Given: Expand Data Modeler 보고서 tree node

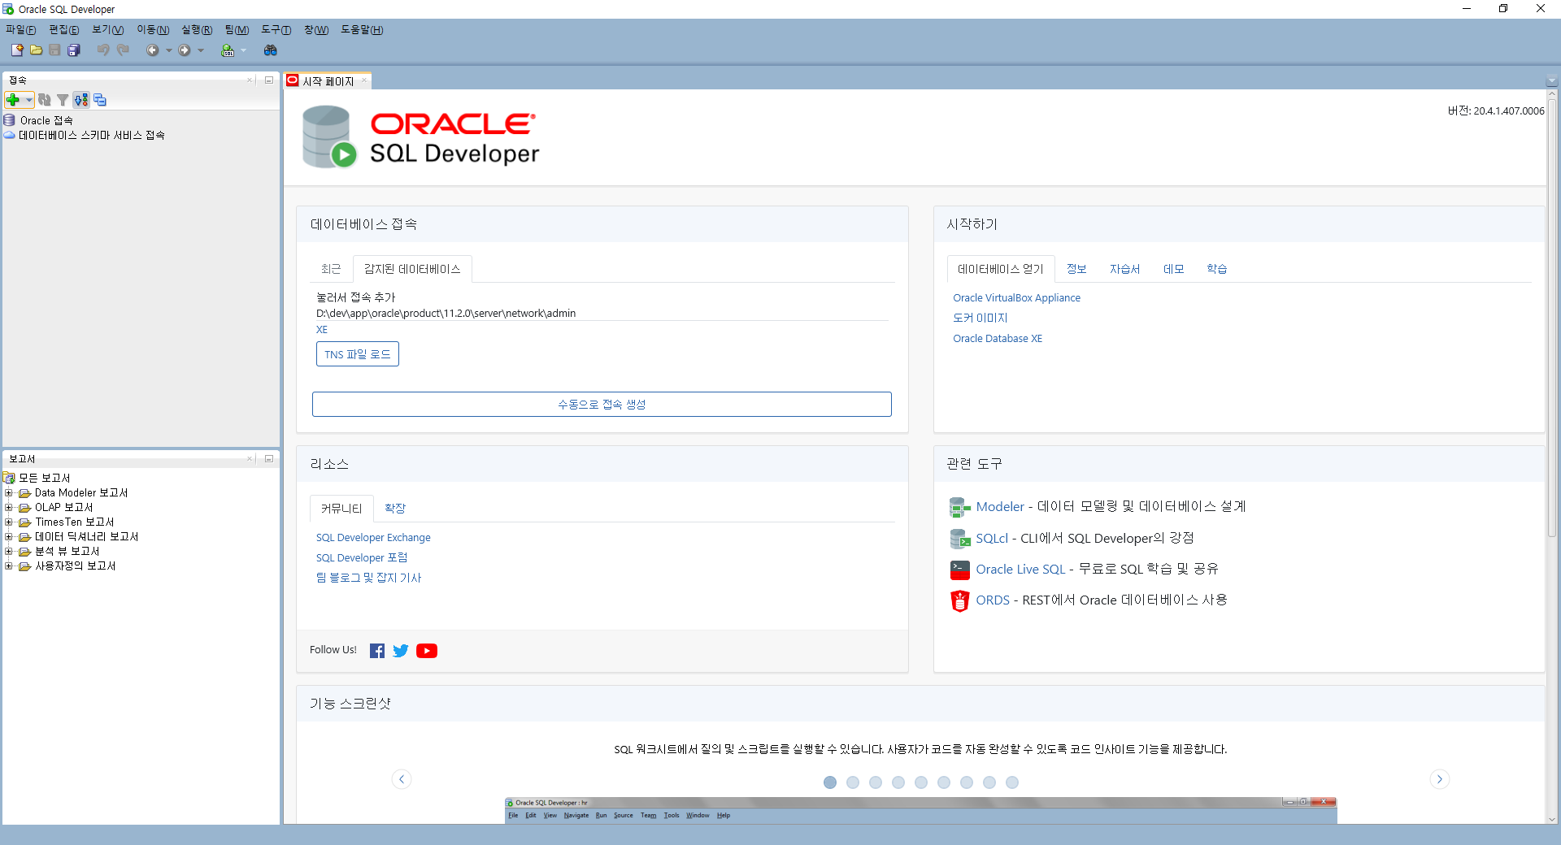Looking at the screenshot, I should point(8,492).
